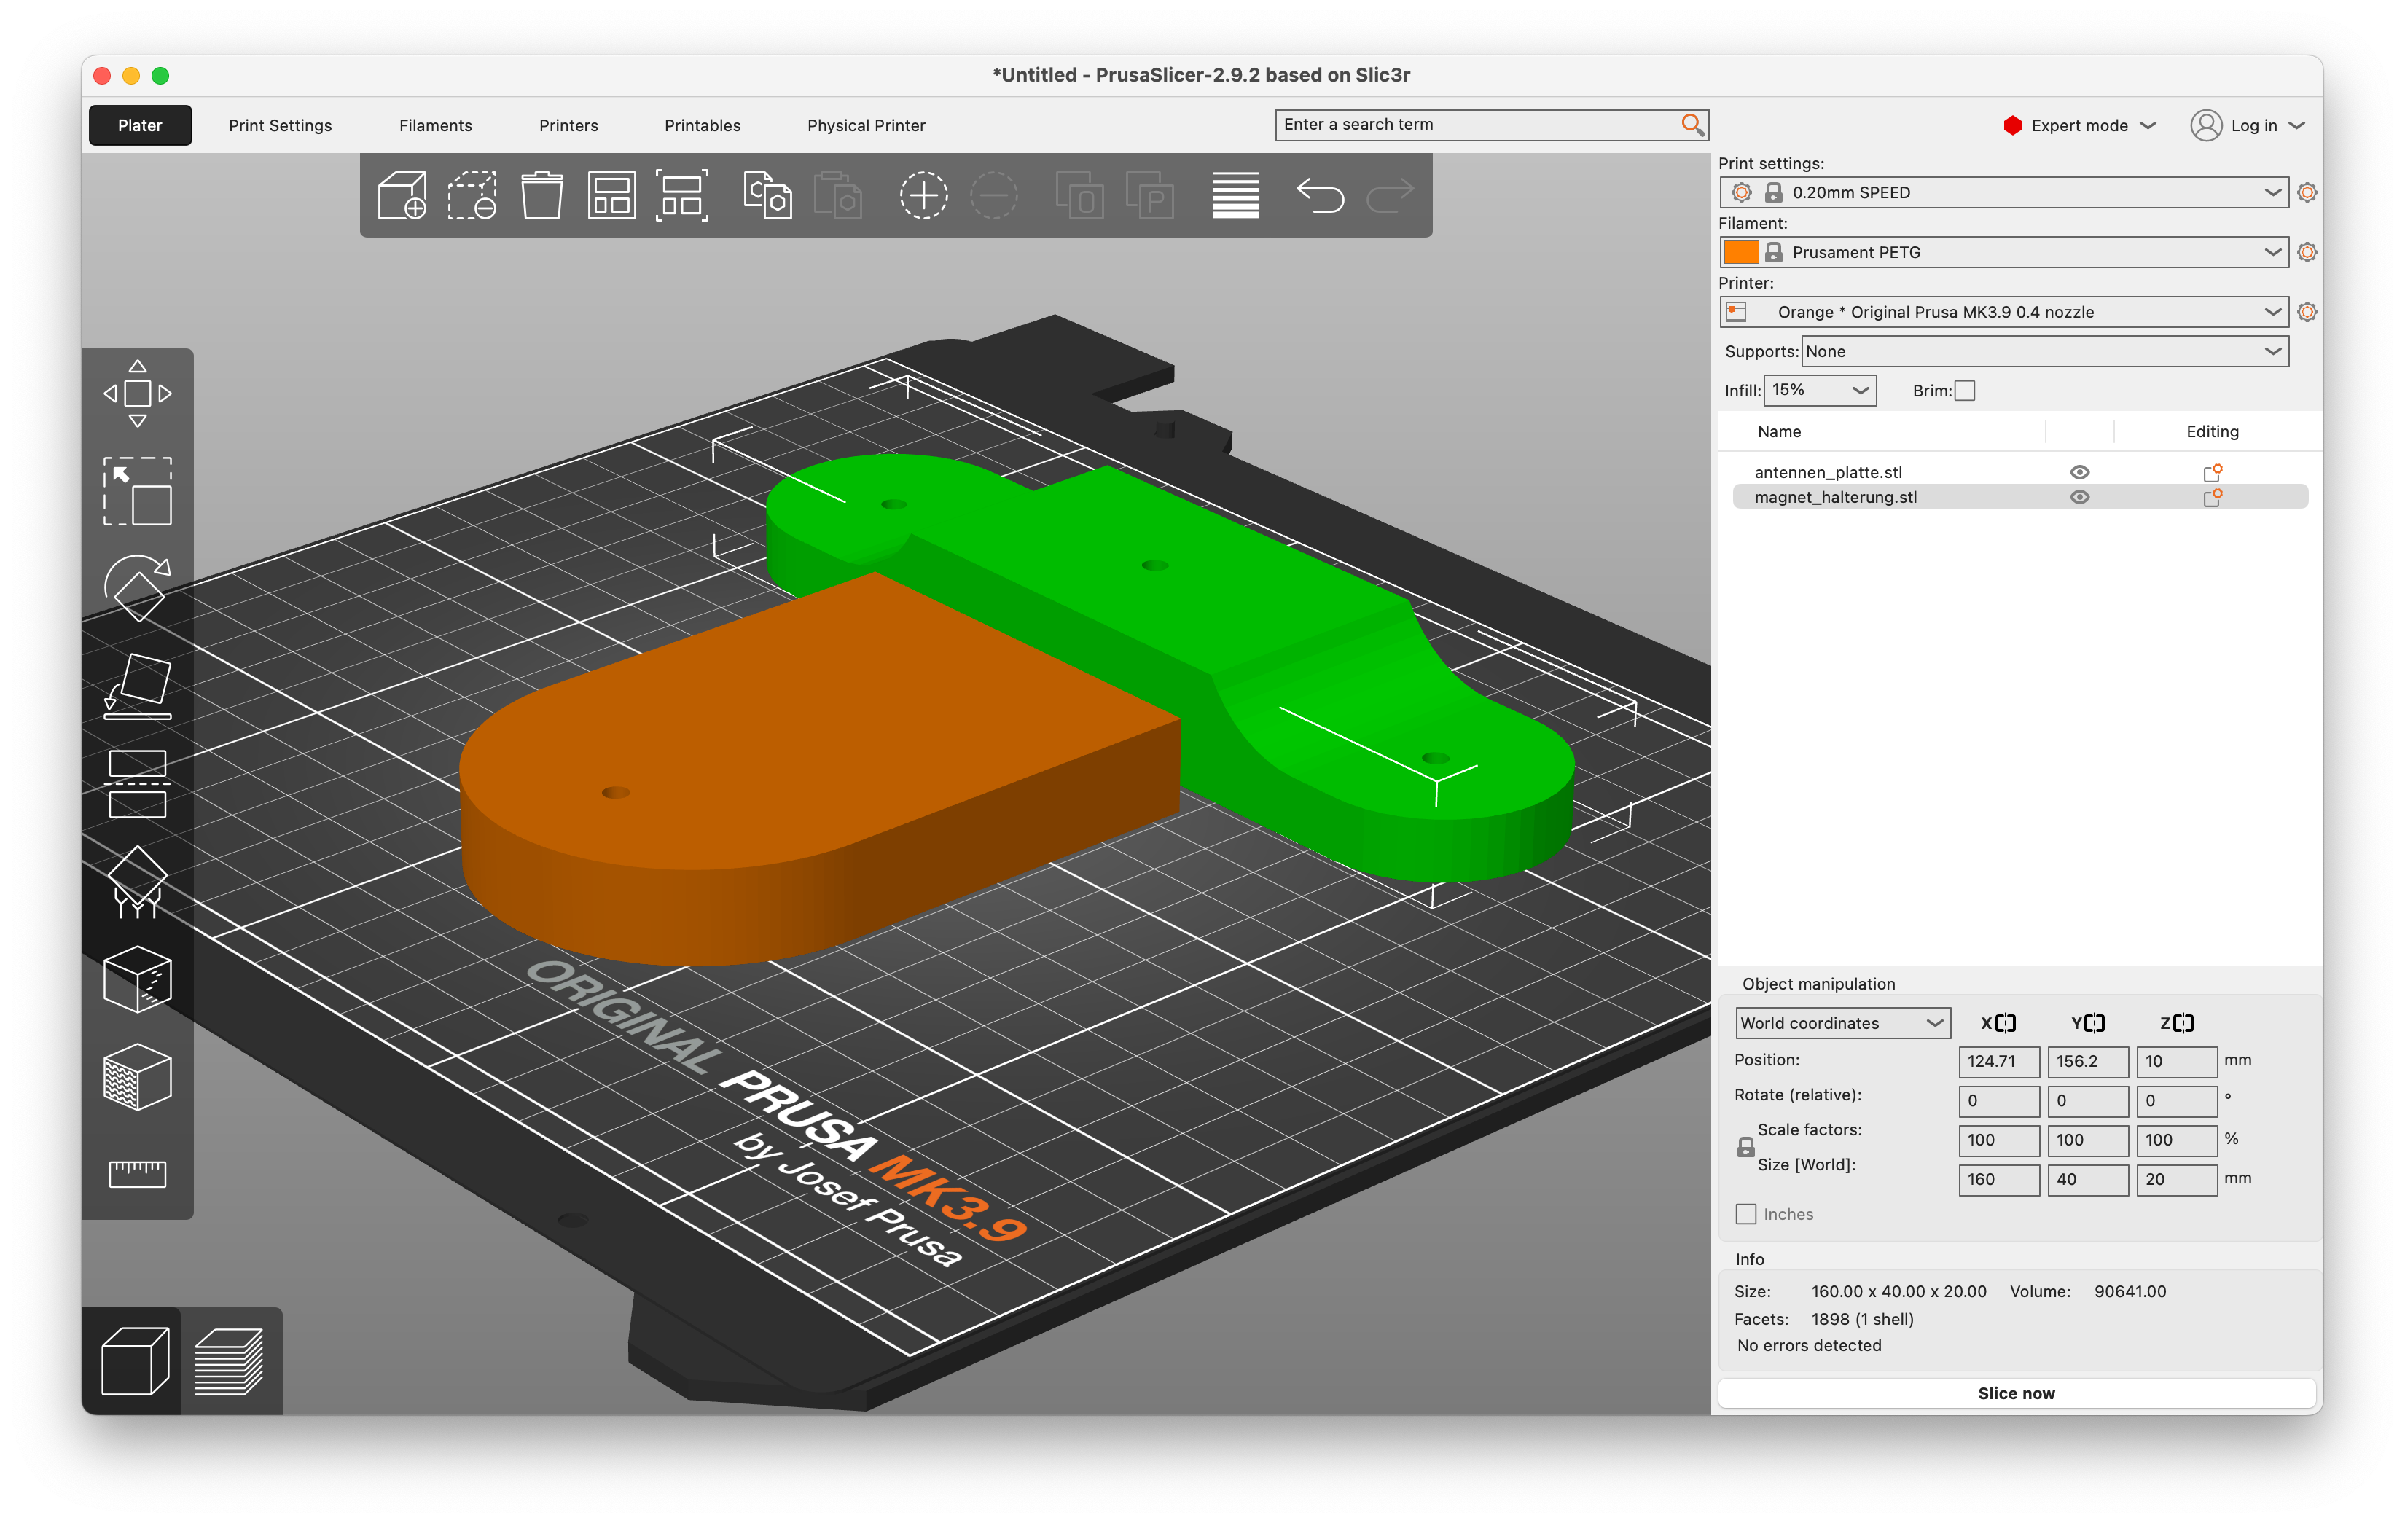Open printer settings gear on right edge

tap(2307, 312)
